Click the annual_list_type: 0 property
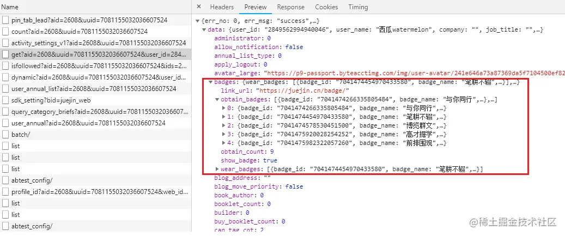Viewport: 565px width, 236px height. 248,56
